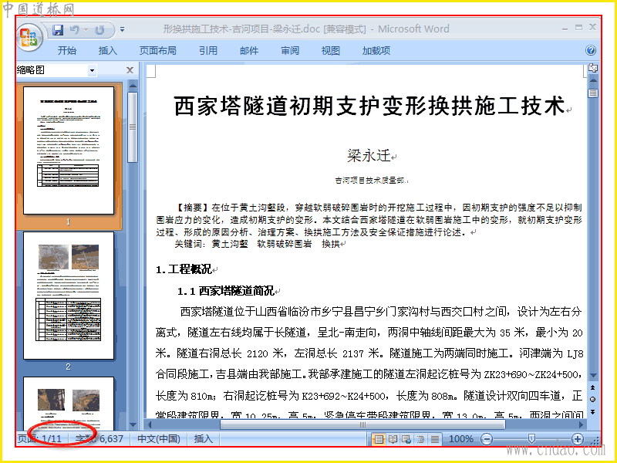Open the undo history dropdown arrow
The width and height of the screenshot is (617, 463).
(86, 29)
